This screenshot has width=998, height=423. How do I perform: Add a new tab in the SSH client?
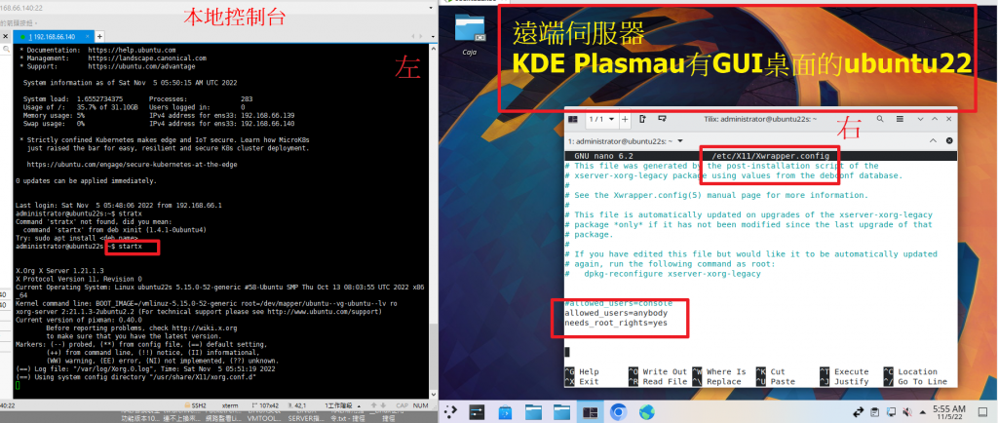tap(100, 37)
